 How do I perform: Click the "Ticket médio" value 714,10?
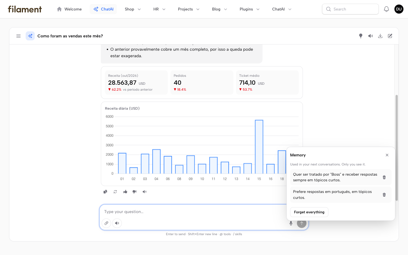pyautogui.click(x=247, y=83)
